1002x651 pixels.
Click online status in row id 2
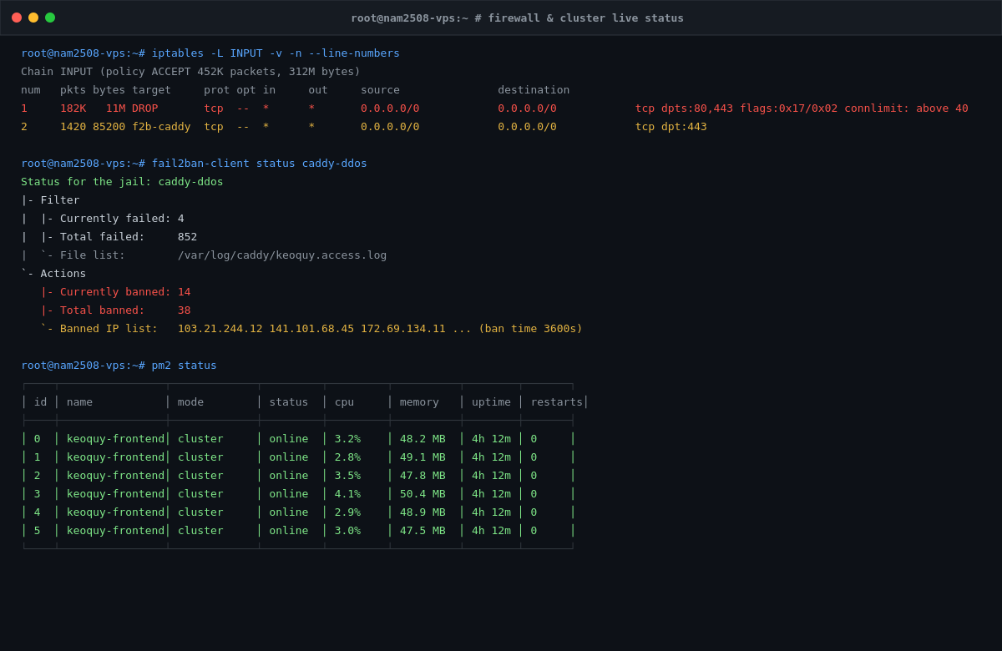(288, 476)
